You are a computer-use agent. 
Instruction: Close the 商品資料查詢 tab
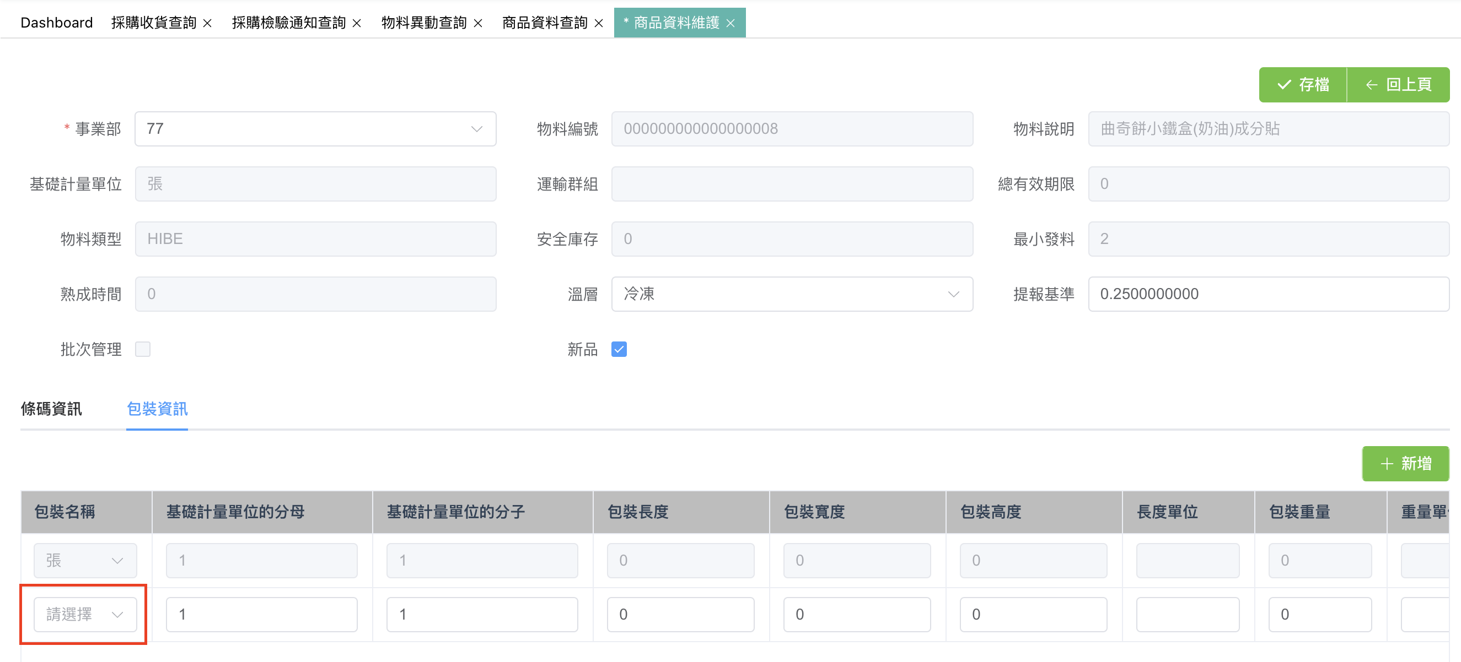pyautogui.click(x=599, y=23)
